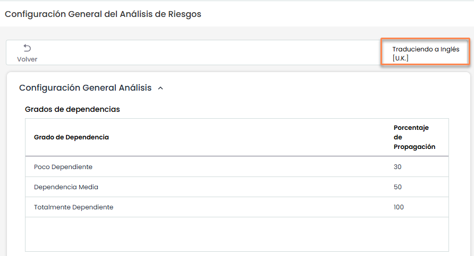The width and height of the screenshot is (474, 256).
Task: Click the empty row below Totalmente Dependiente
Action: point(236,234)
